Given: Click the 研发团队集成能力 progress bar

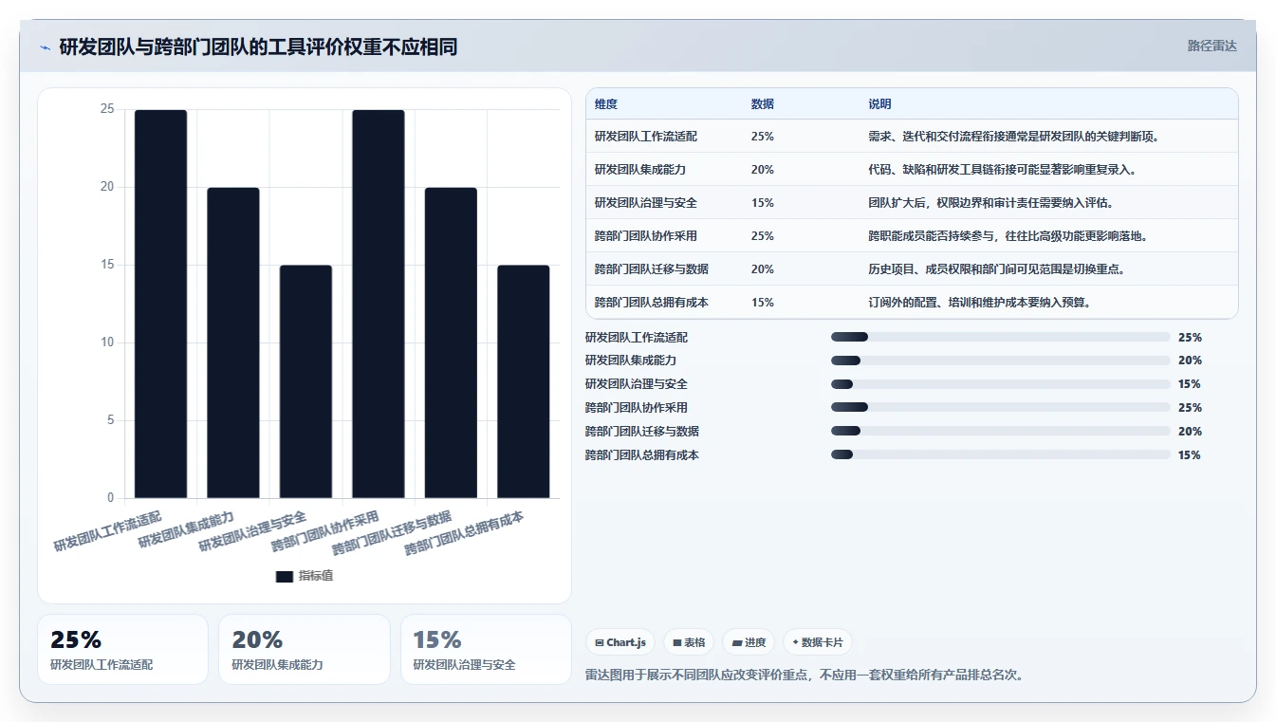Looking at the screenshot, I should pos(1001,361).
